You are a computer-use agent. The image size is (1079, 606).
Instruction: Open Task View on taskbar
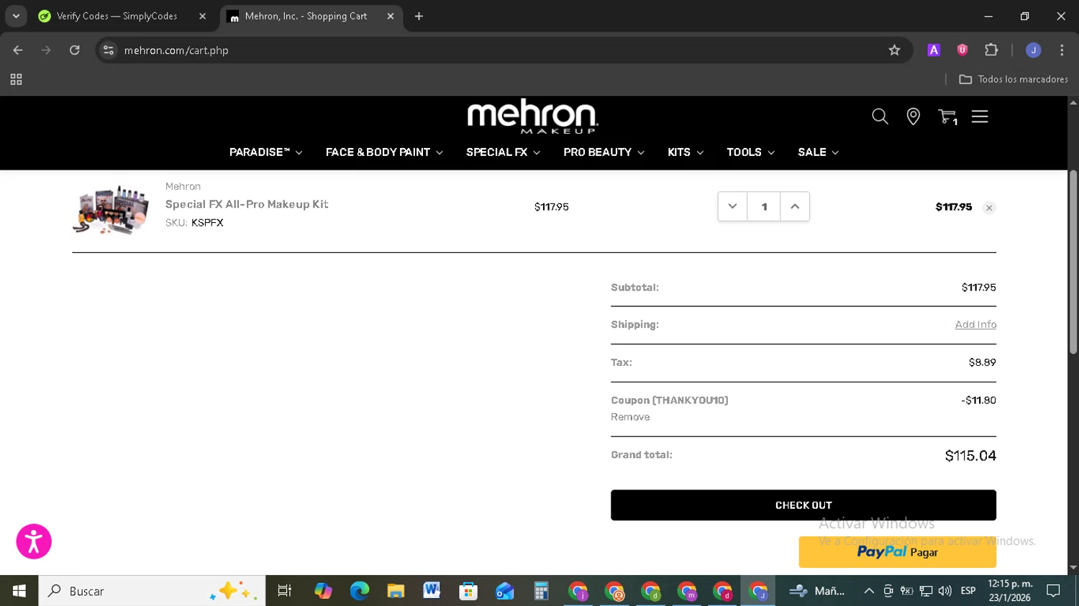click(285, 591)
